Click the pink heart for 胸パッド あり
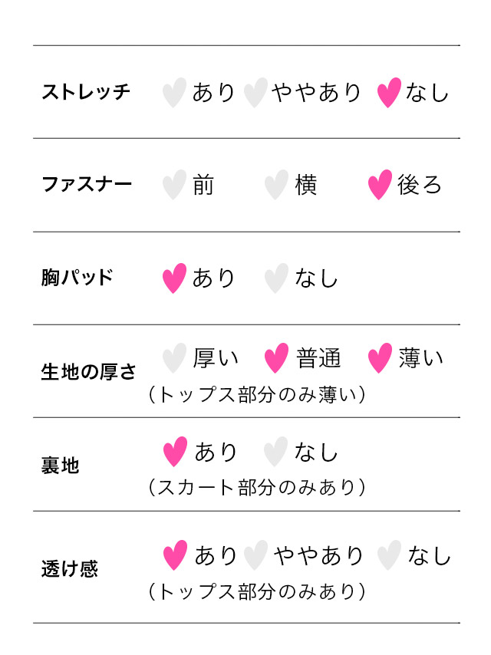Viewport: 491px width, 655px height. click(174, 278)
